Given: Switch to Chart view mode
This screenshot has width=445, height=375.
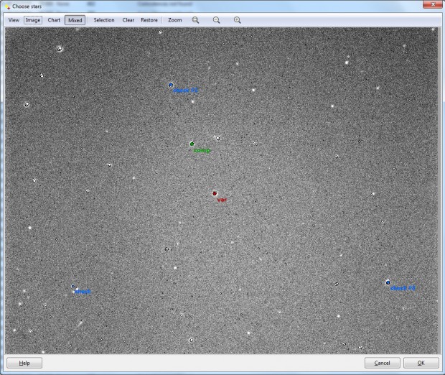Looking at the screenshot, I should [x=54, y=20].
